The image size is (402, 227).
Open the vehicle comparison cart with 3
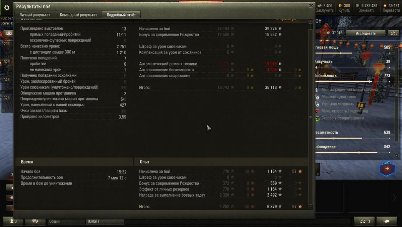coord(364,221)
